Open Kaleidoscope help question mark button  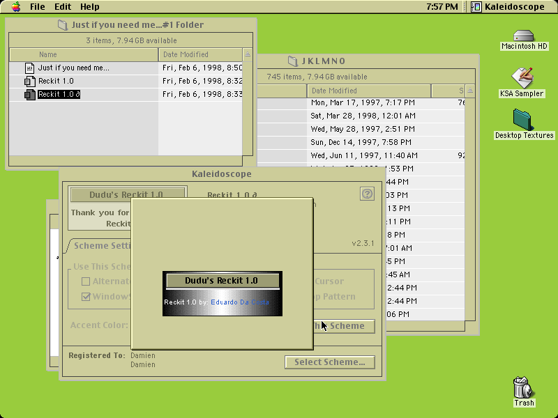point(367,194)
